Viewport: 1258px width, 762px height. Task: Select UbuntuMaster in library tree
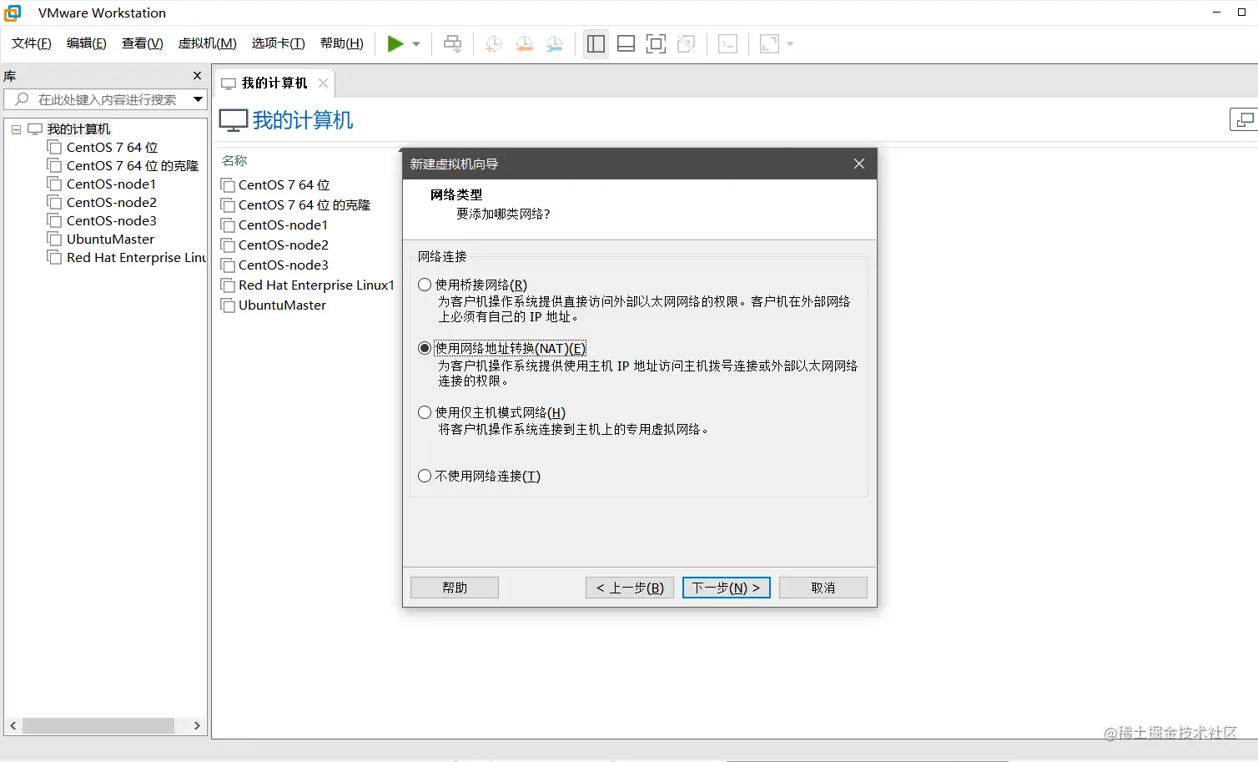110,240
